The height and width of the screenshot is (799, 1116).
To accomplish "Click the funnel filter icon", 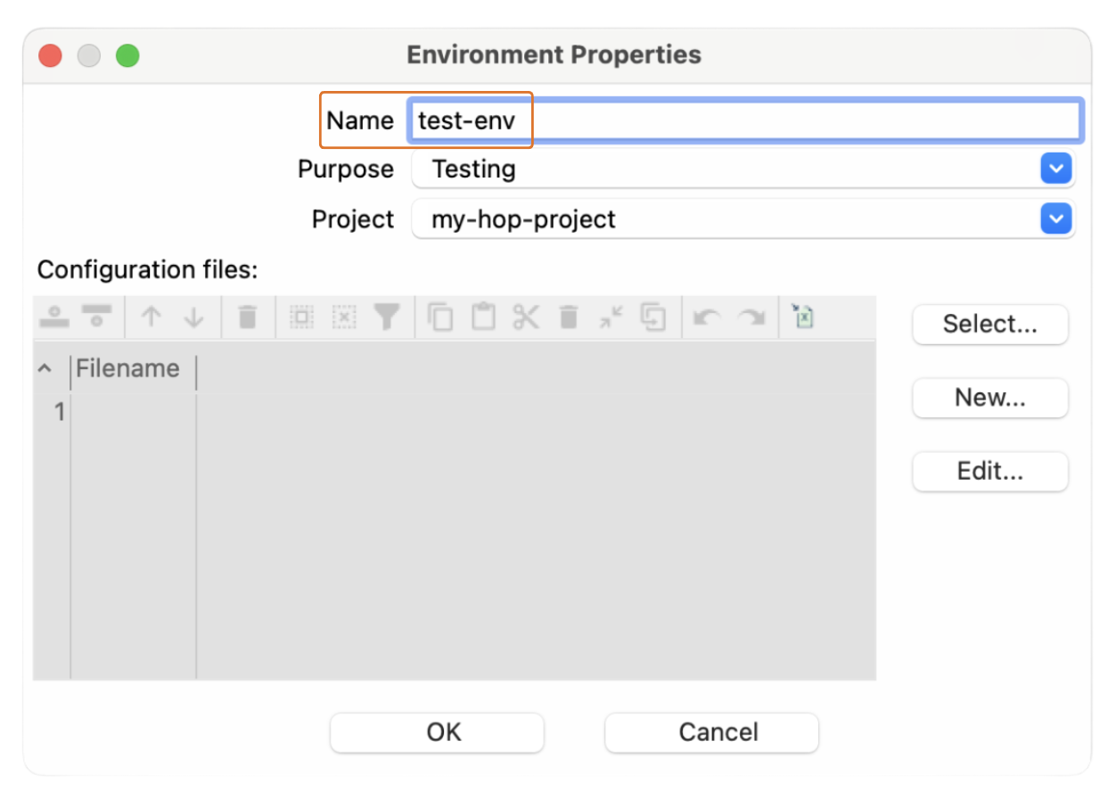I will pos(387,317).
